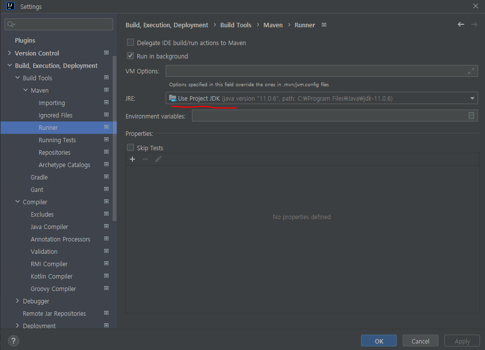The image size is (485, 350).
Task: Open the Importing settings page
Action: (52, 103)
